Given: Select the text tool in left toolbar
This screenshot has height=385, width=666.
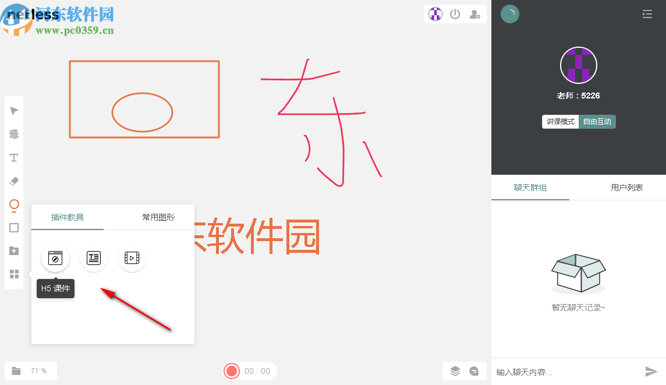Looking at the screenshot, I should point(14,157).
